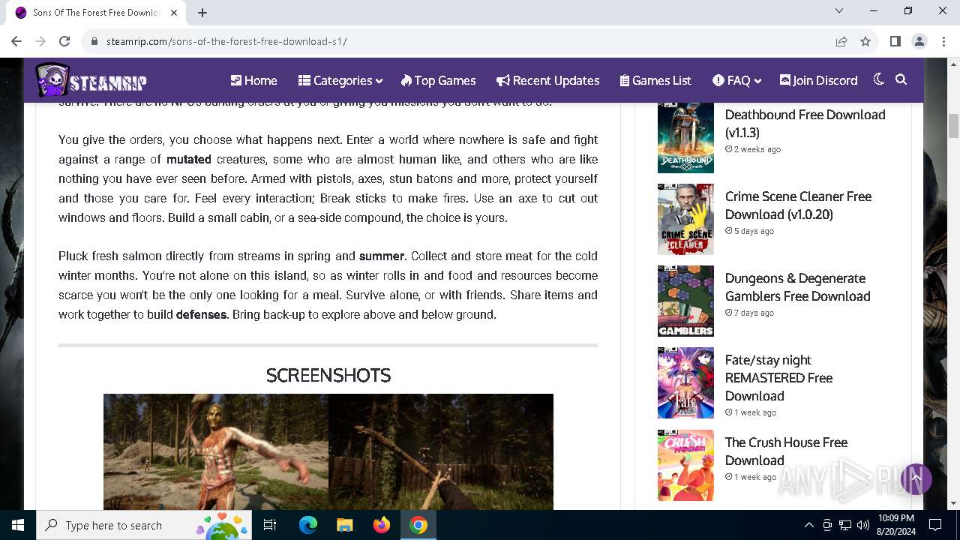Open Chrome profile avatar

pyautogui.click(x=919, y=41)
